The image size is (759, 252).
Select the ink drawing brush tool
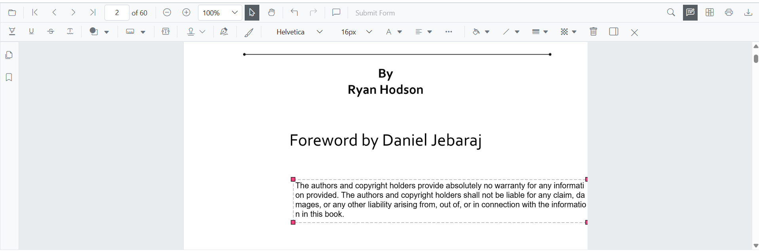[x=249, y=32]
